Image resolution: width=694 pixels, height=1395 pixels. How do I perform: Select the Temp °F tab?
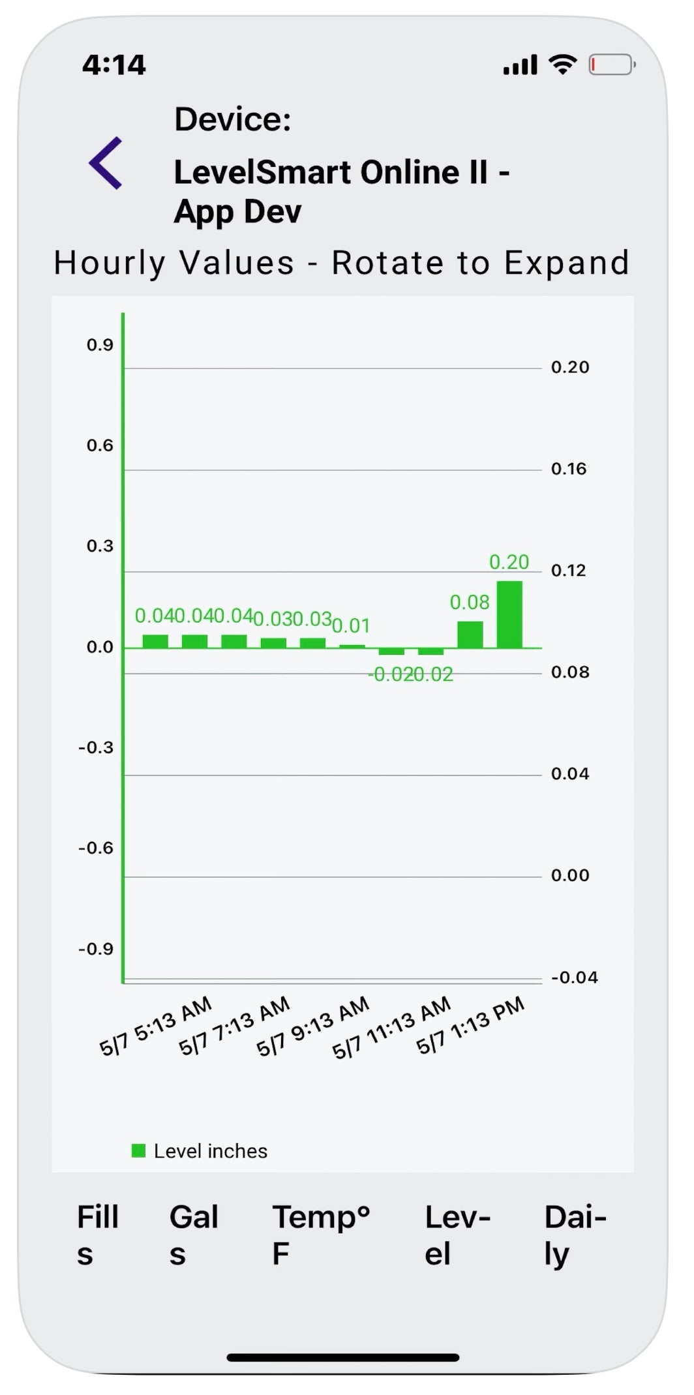click(320, 1235)
